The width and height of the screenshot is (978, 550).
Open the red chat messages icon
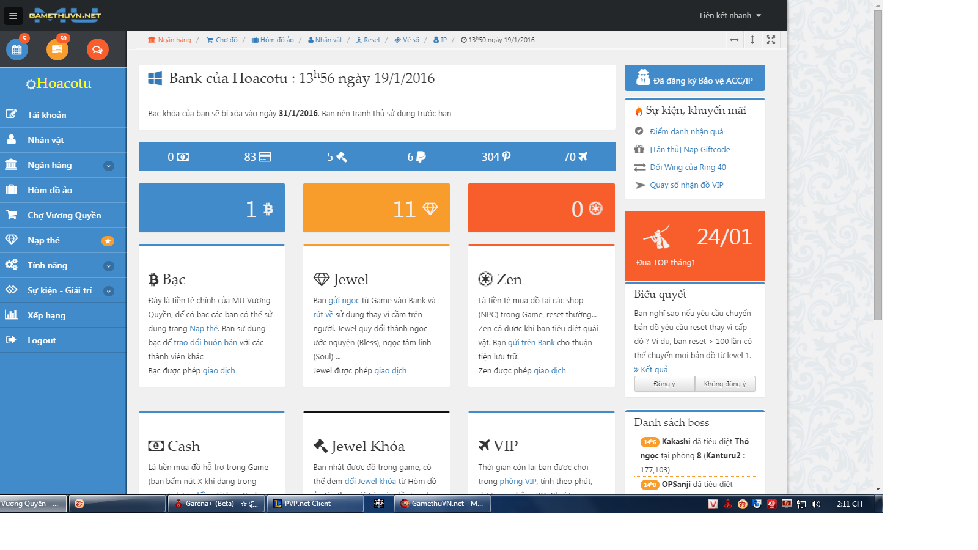coord(98,50)
